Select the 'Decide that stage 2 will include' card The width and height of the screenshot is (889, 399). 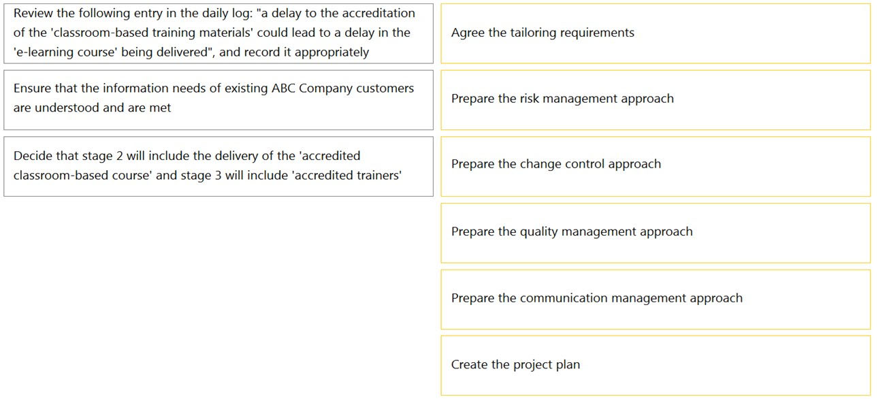tap(219, 166)
